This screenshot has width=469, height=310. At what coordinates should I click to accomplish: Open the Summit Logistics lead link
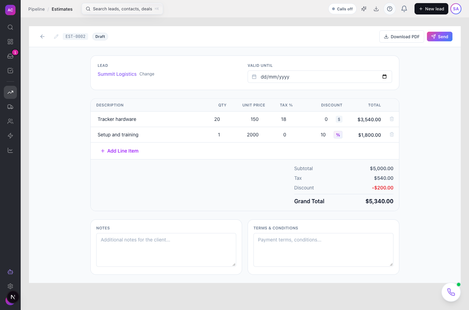tap(117, 74)
